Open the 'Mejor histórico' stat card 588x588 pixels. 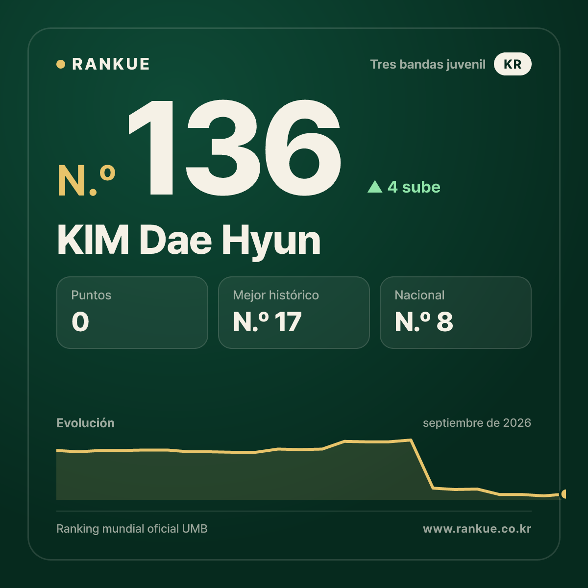click(x=294, y=313)
